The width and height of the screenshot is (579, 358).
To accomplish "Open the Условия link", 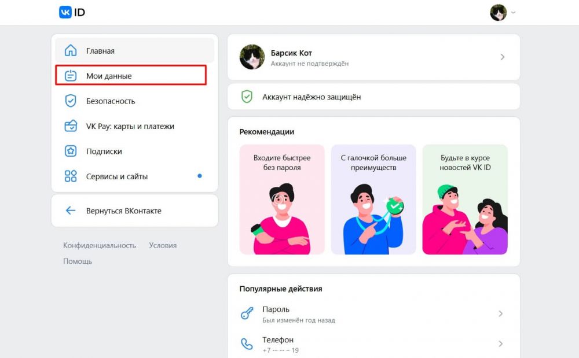I will [x=163, y=245].
